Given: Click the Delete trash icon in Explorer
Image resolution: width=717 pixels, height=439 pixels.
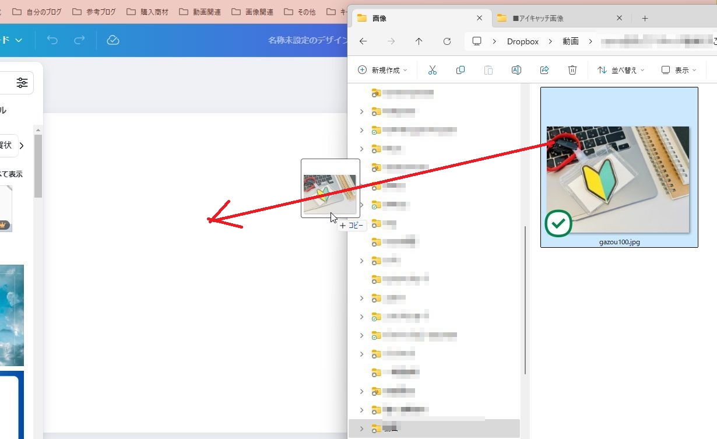Looking at the screenshot, I should point(572,70).
